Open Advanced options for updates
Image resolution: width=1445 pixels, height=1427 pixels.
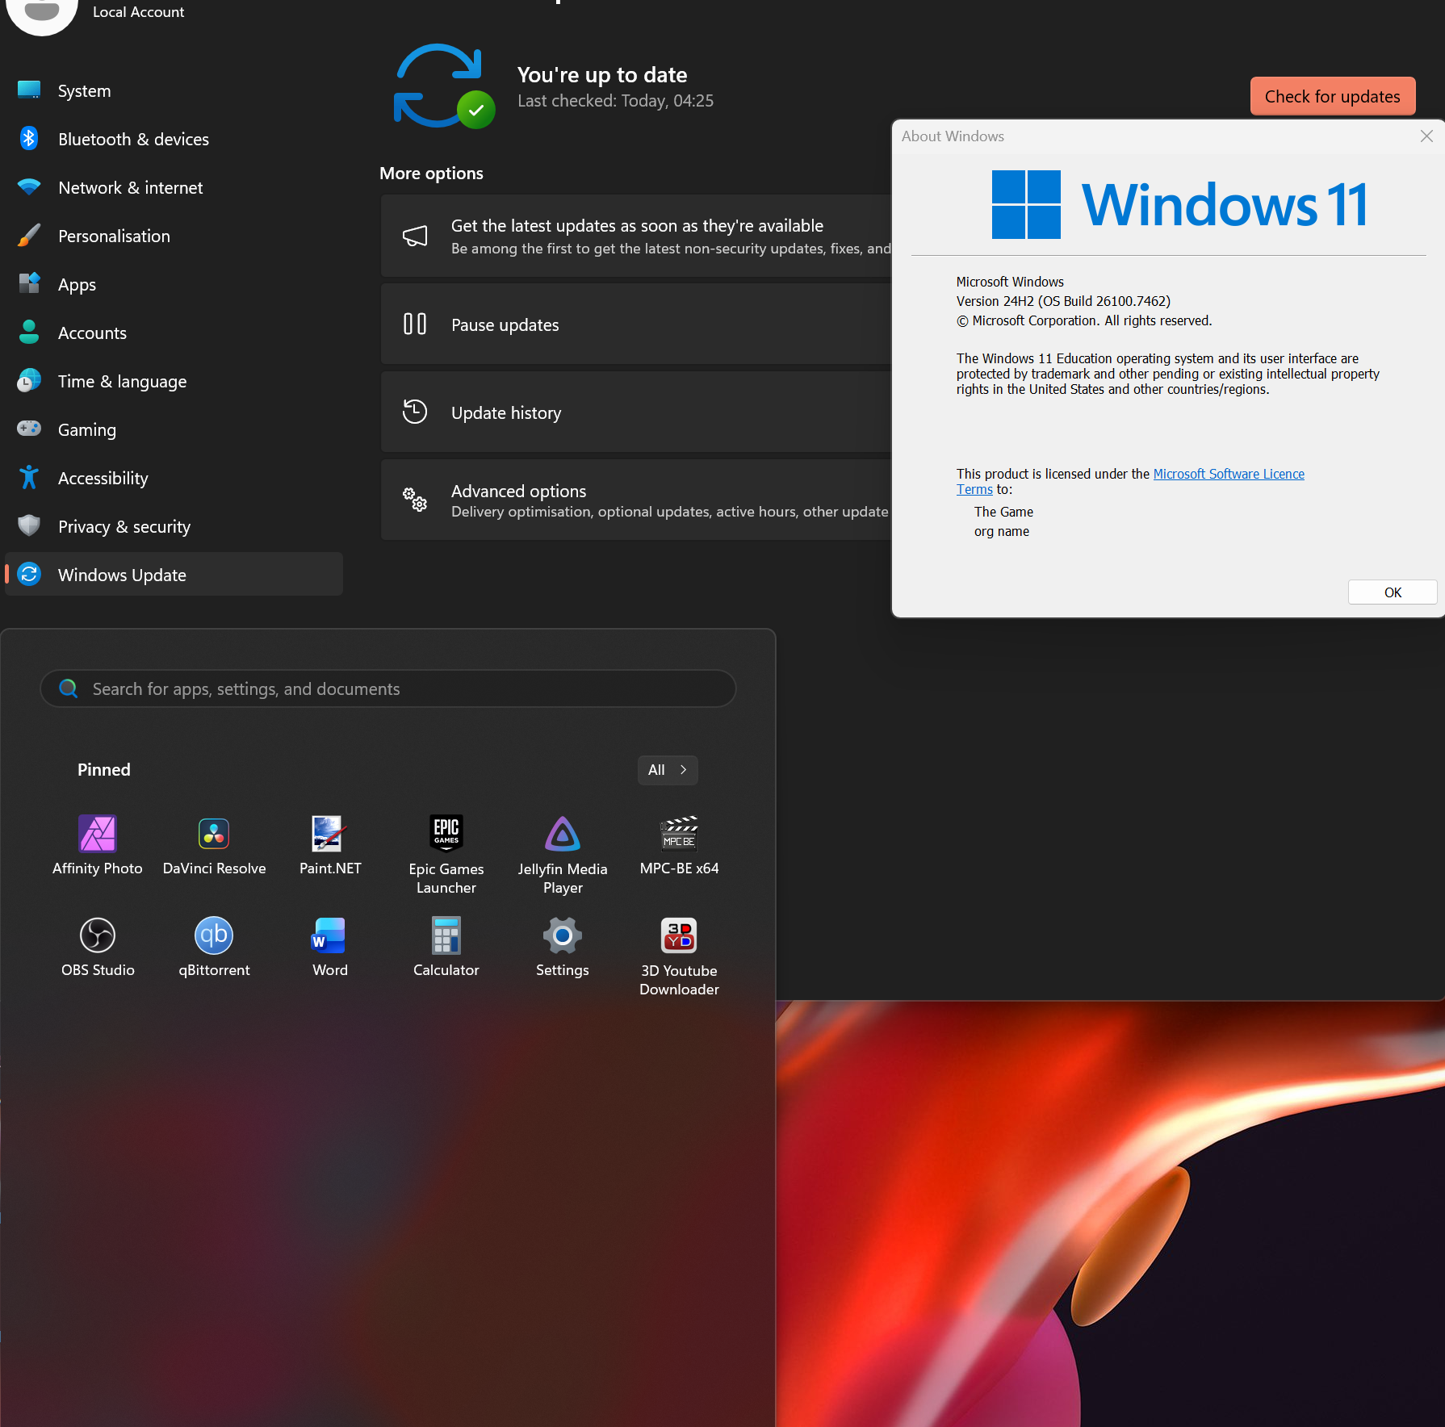pos(636,500)
